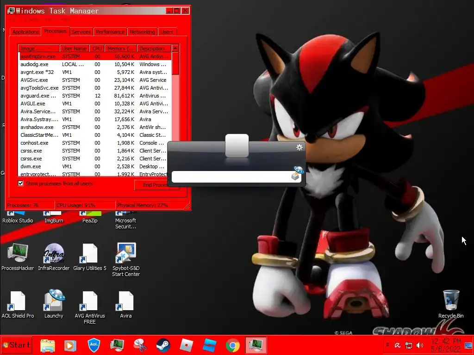This screenshot has height=355, width=474.
Task: Open Roblox Studio from the taskbar
Action: pyautogui.click(x=210, y=345)
